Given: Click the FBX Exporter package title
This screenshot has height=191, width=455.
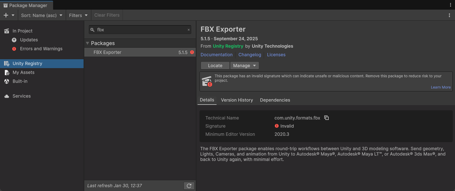Looking at the screenshot, I should (x=223, y=29).
